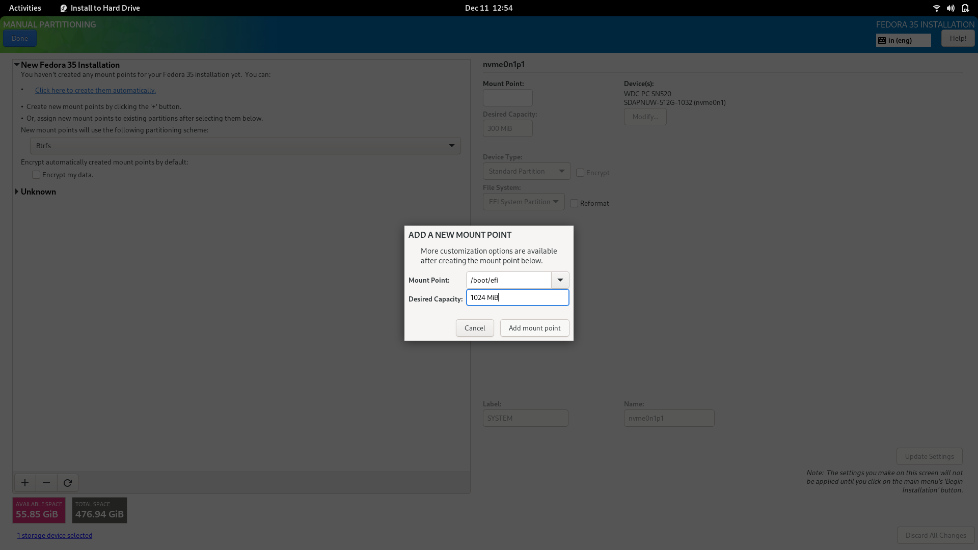Click the link to create mount points automatically

coord(95,90)
